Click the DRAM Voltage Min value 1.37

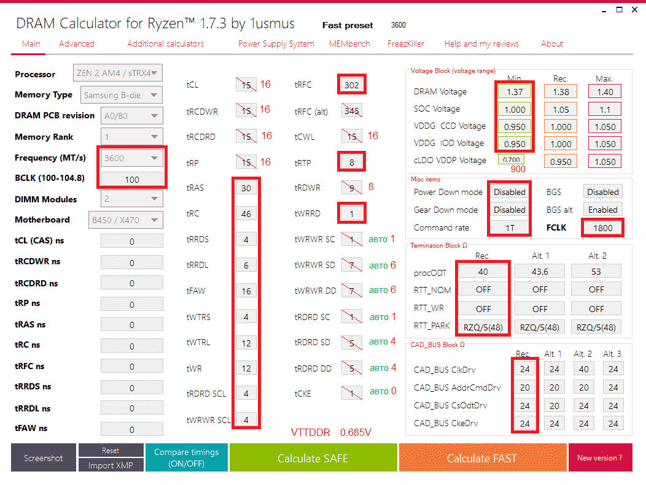coord(515,92)
